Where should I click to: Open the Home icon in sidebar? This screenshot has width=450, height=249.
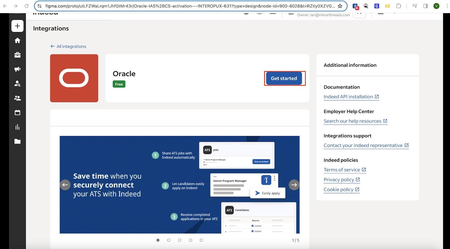click(17, 41)
